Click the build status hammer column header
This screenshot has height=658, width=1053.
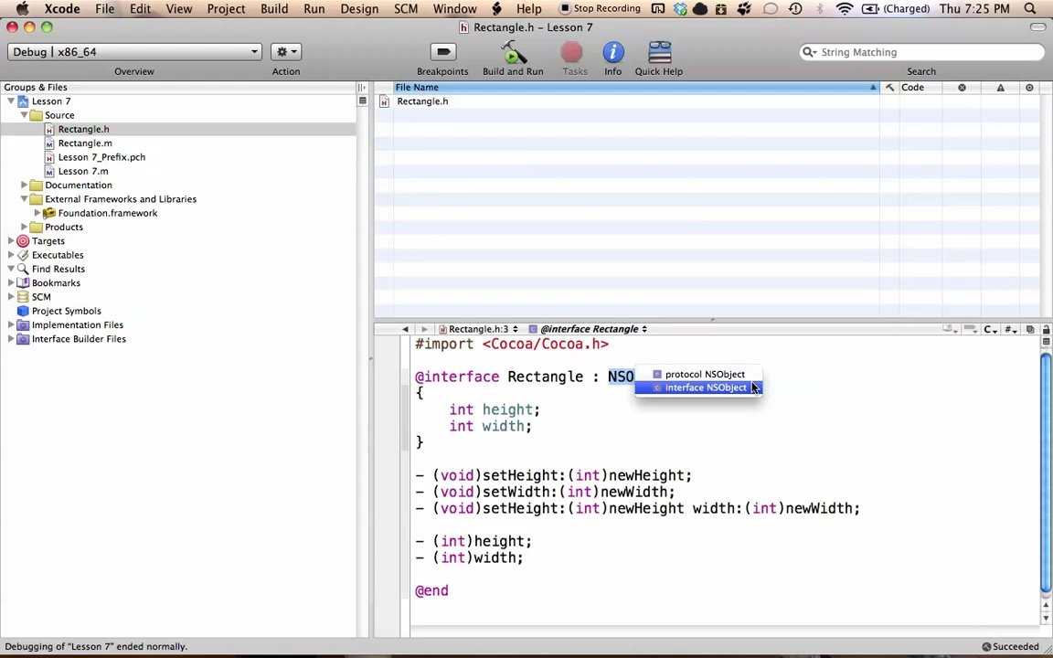pos(889,88)
